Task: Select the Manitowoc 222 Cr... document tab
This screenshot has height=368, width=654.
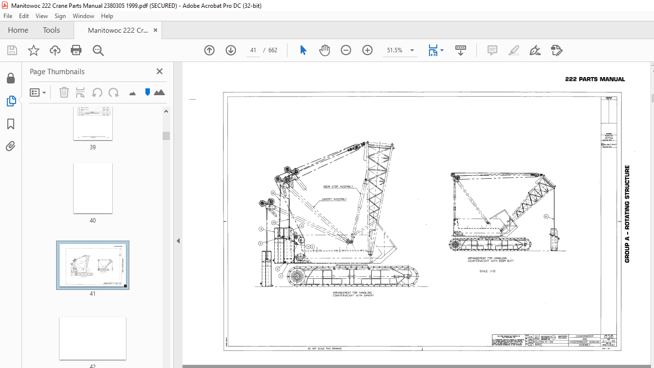Action: pyautogui.click(x=118, y=30)
